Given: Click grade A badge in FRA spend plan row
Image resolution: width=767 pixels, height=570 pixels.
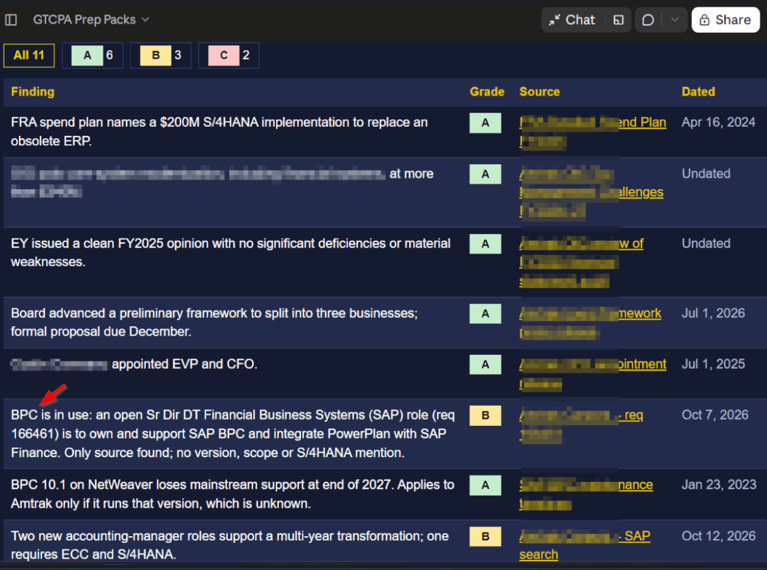Looking at the screenshot, I should 486,123.
